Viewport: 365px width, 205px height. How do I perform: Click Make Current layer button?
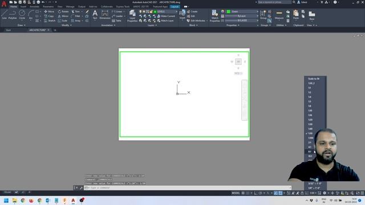[x=166, y=16]
